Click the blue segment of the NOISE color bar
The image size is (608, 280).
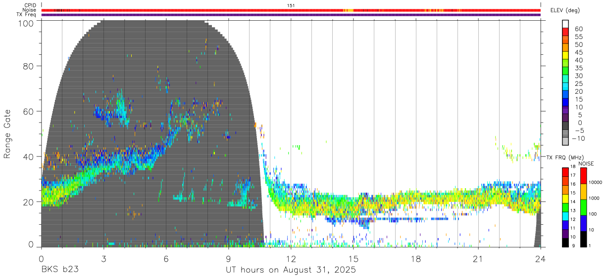click(583, 223)
